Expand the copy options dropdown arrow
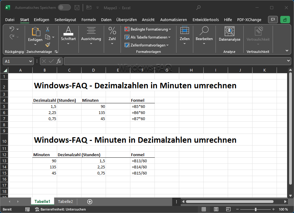Image resolution: width=294 pixels, height=213 pixels. click(x=53, y=37)
